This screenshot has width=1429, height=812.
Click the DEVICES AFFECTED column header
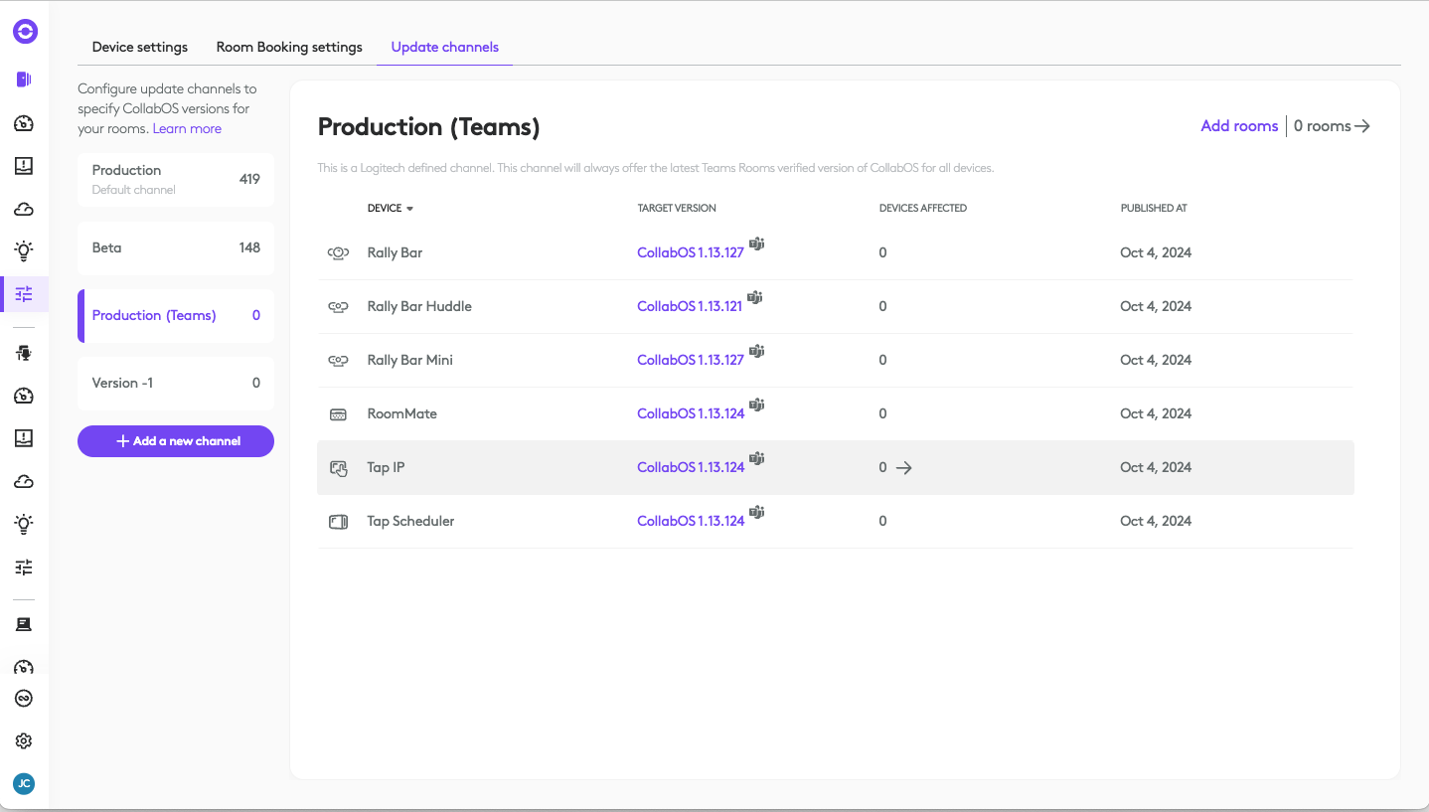923,209
